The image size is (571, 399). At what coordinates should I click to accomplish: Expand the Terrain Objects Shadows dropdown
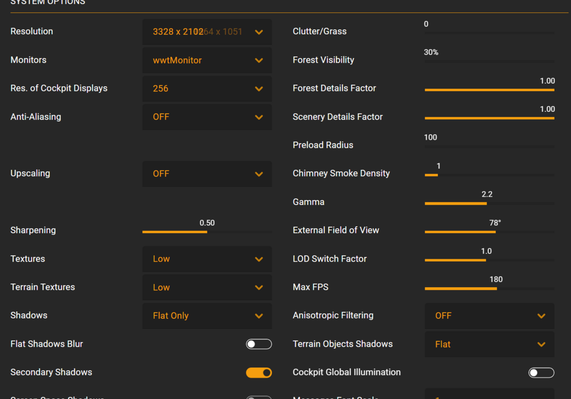click(x=489, y=344)
